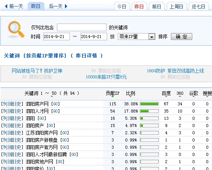Click GO link beside 泗阳房地产网
Screen dimensions: 212x170
click(x=60, y=162)
